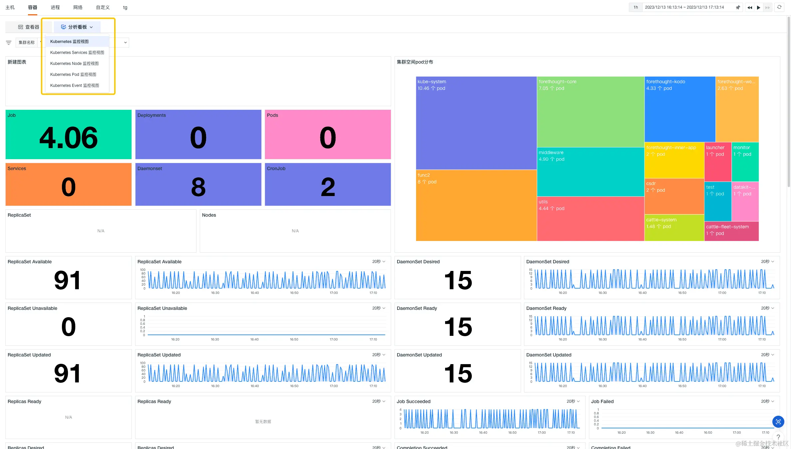Click the pin icon in time range

click(738, 7)
